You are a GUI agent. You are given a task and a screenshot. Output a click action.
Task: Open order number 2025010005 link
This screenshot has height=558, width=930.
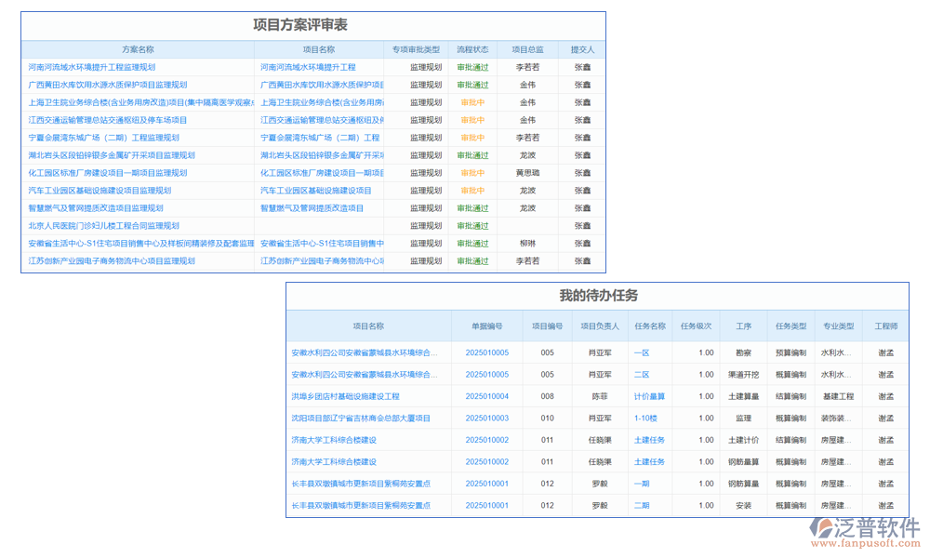489,352
